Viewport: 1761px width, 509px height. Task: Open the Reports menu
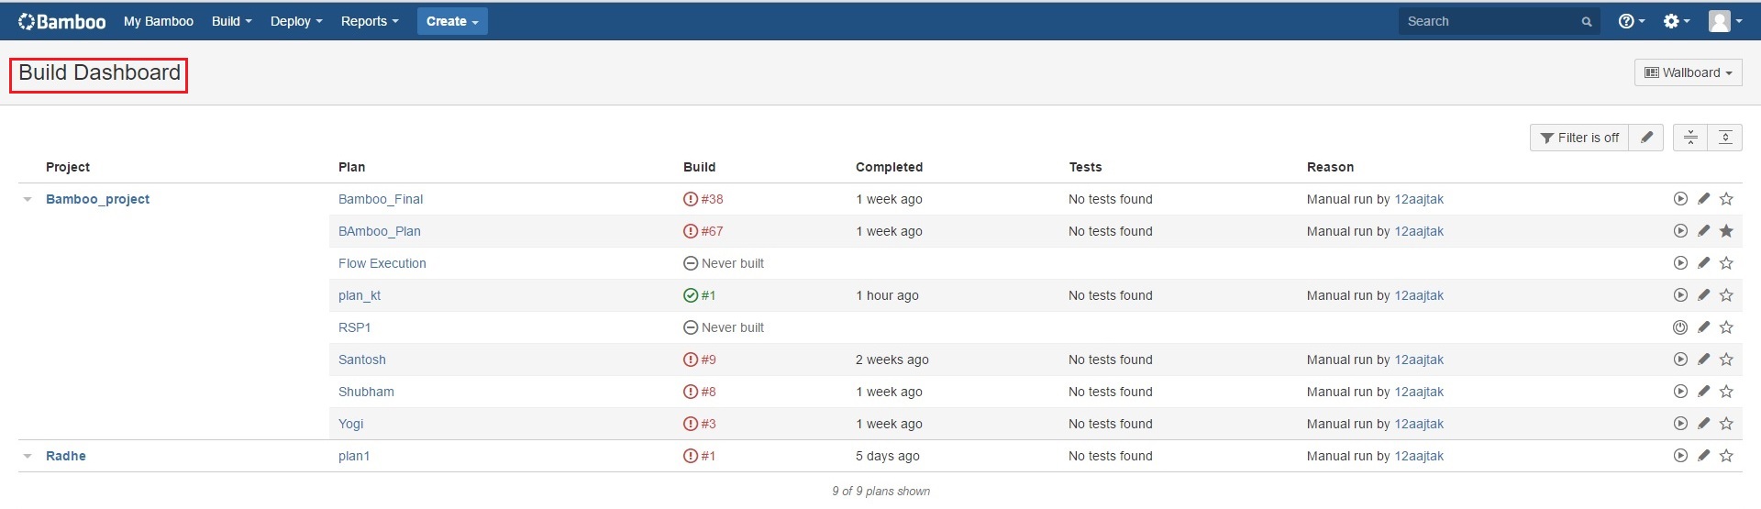click(x=370, y=21)
